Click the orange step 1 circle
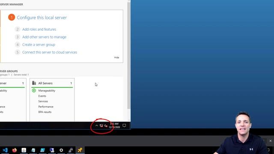This screenshot has width=274, height=154. pyautogui.click(x=12, y=17)
